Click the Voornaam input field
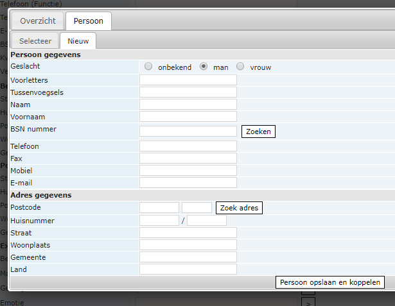Screen dimensions: 395x306 188,117
